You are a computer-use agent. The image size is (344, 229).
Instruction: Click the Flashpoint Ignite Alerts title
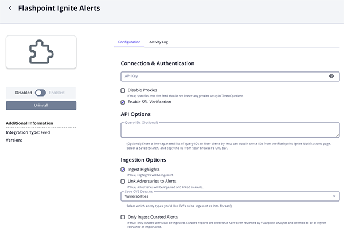tap(59, 8)
